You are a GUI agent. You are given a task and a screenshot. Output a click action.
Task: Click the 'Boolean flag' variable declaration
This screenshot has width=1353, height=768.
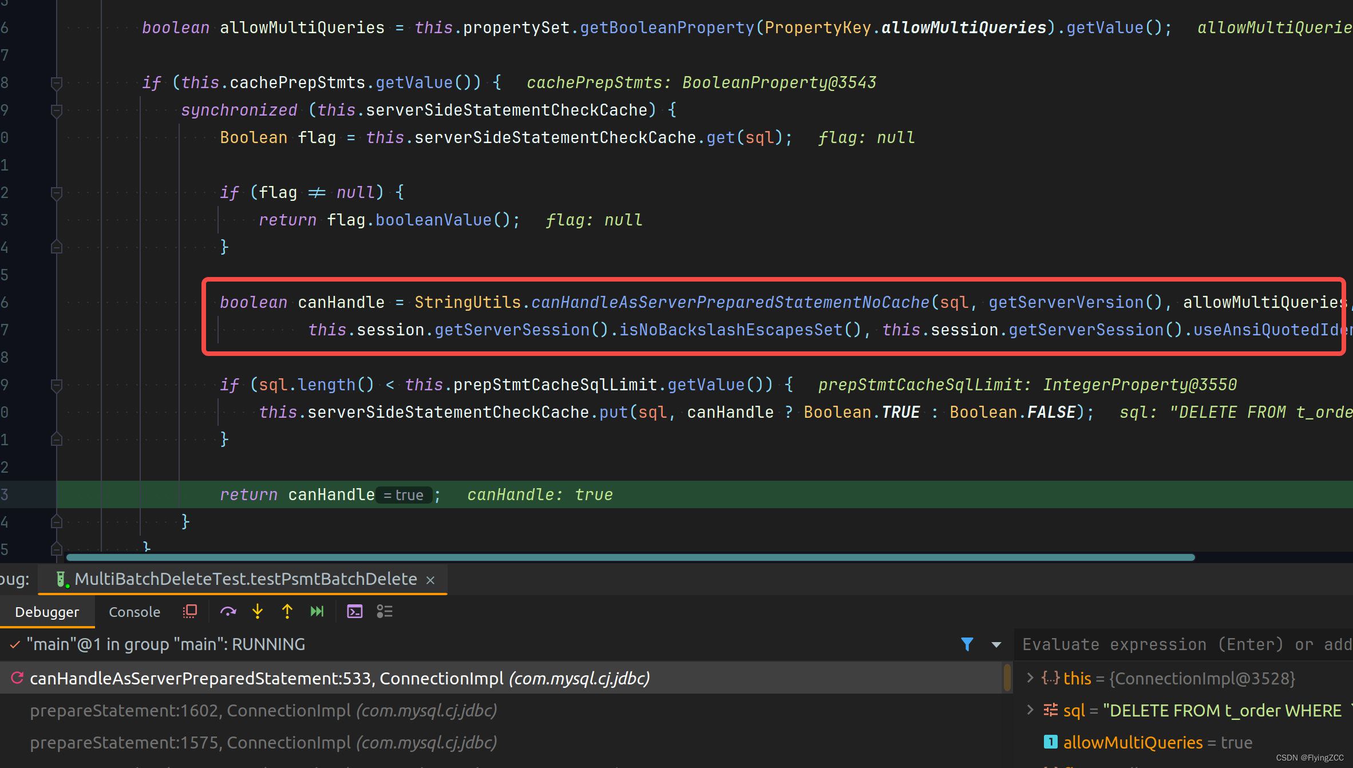(278, 137)
